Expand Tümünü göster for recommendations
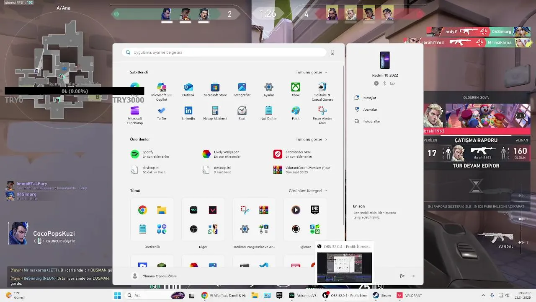Screen dimensions: 536x302 click(312, 139)
